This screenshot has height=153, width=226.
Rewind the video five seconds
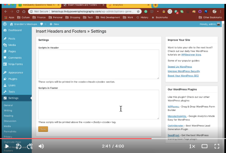(19, 146)
